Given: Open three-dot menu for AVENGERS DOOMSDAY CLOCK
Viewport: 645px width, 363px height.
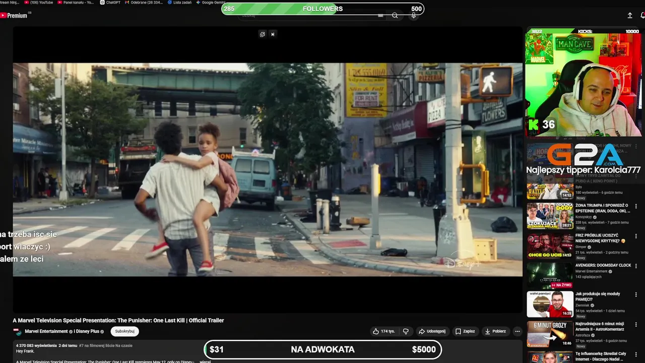Looking at the screenshot, I should pos(636,266).
